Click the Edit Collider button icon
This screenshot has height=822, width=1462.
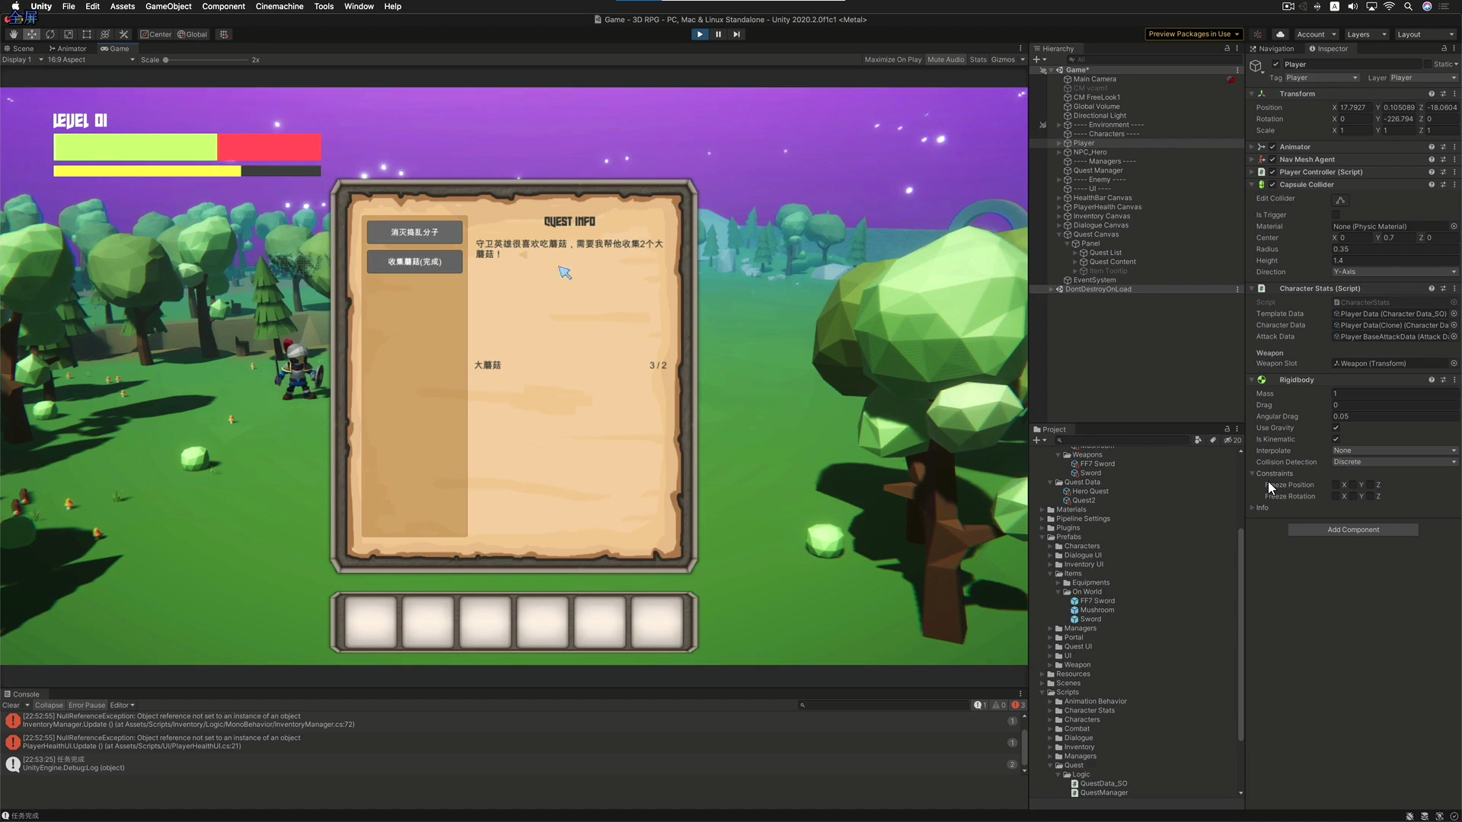tap(1341, 199)
